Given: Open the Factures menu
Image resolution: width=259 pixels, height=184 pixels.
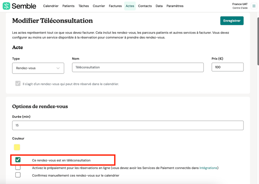Looking at the screenshot, I should click(x=115, y=6).
